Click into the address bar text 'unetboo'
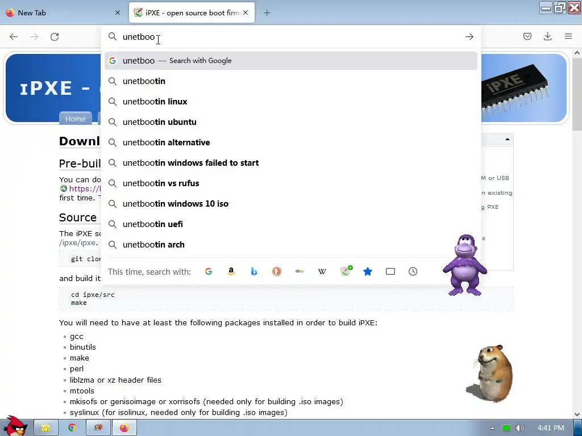 point(139,37)
